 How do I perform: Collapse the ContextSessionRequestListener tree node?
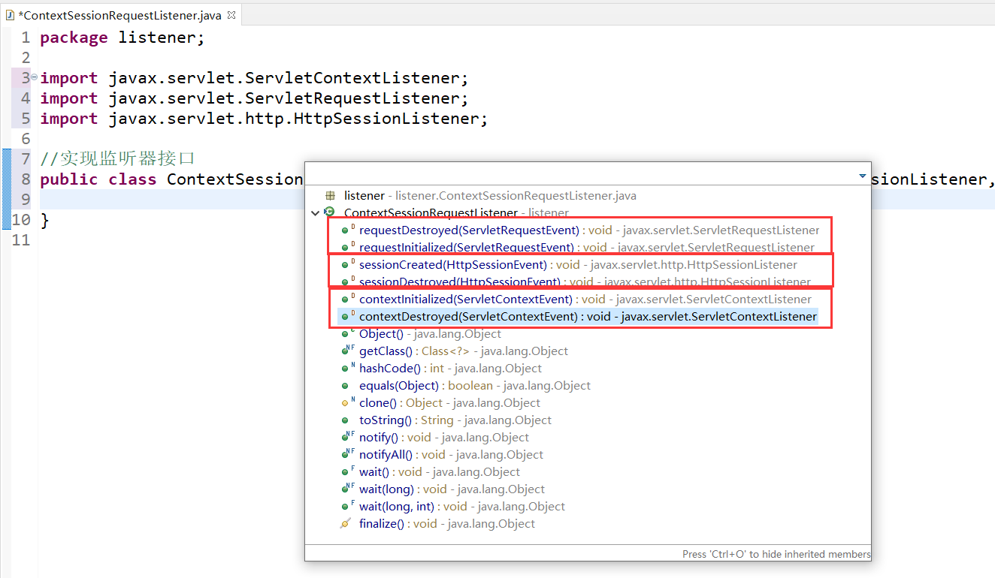click(x=315, y=212)
